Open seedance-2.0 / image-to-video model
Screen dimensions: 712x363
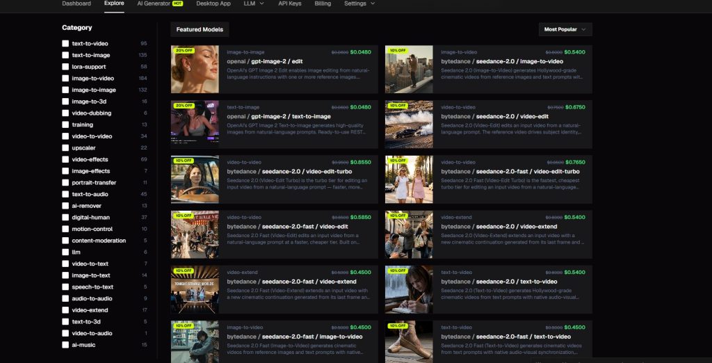pos(489,69)
